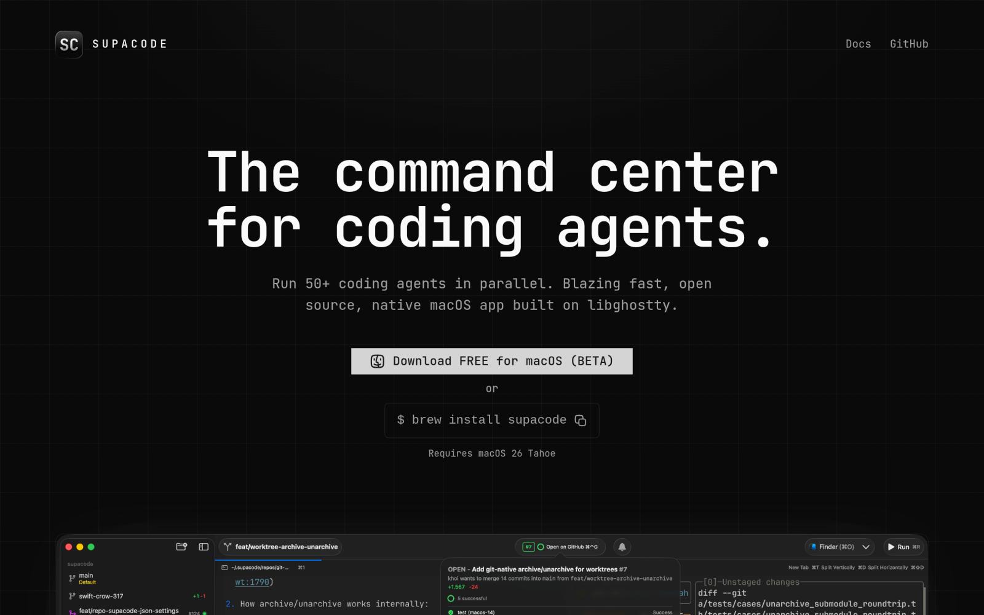The image size is (984, 615).
Task: Click the Run play button
Action: tap(903, 547)
